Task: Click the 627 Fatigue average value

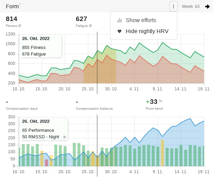Action: [x=81, y=19]
